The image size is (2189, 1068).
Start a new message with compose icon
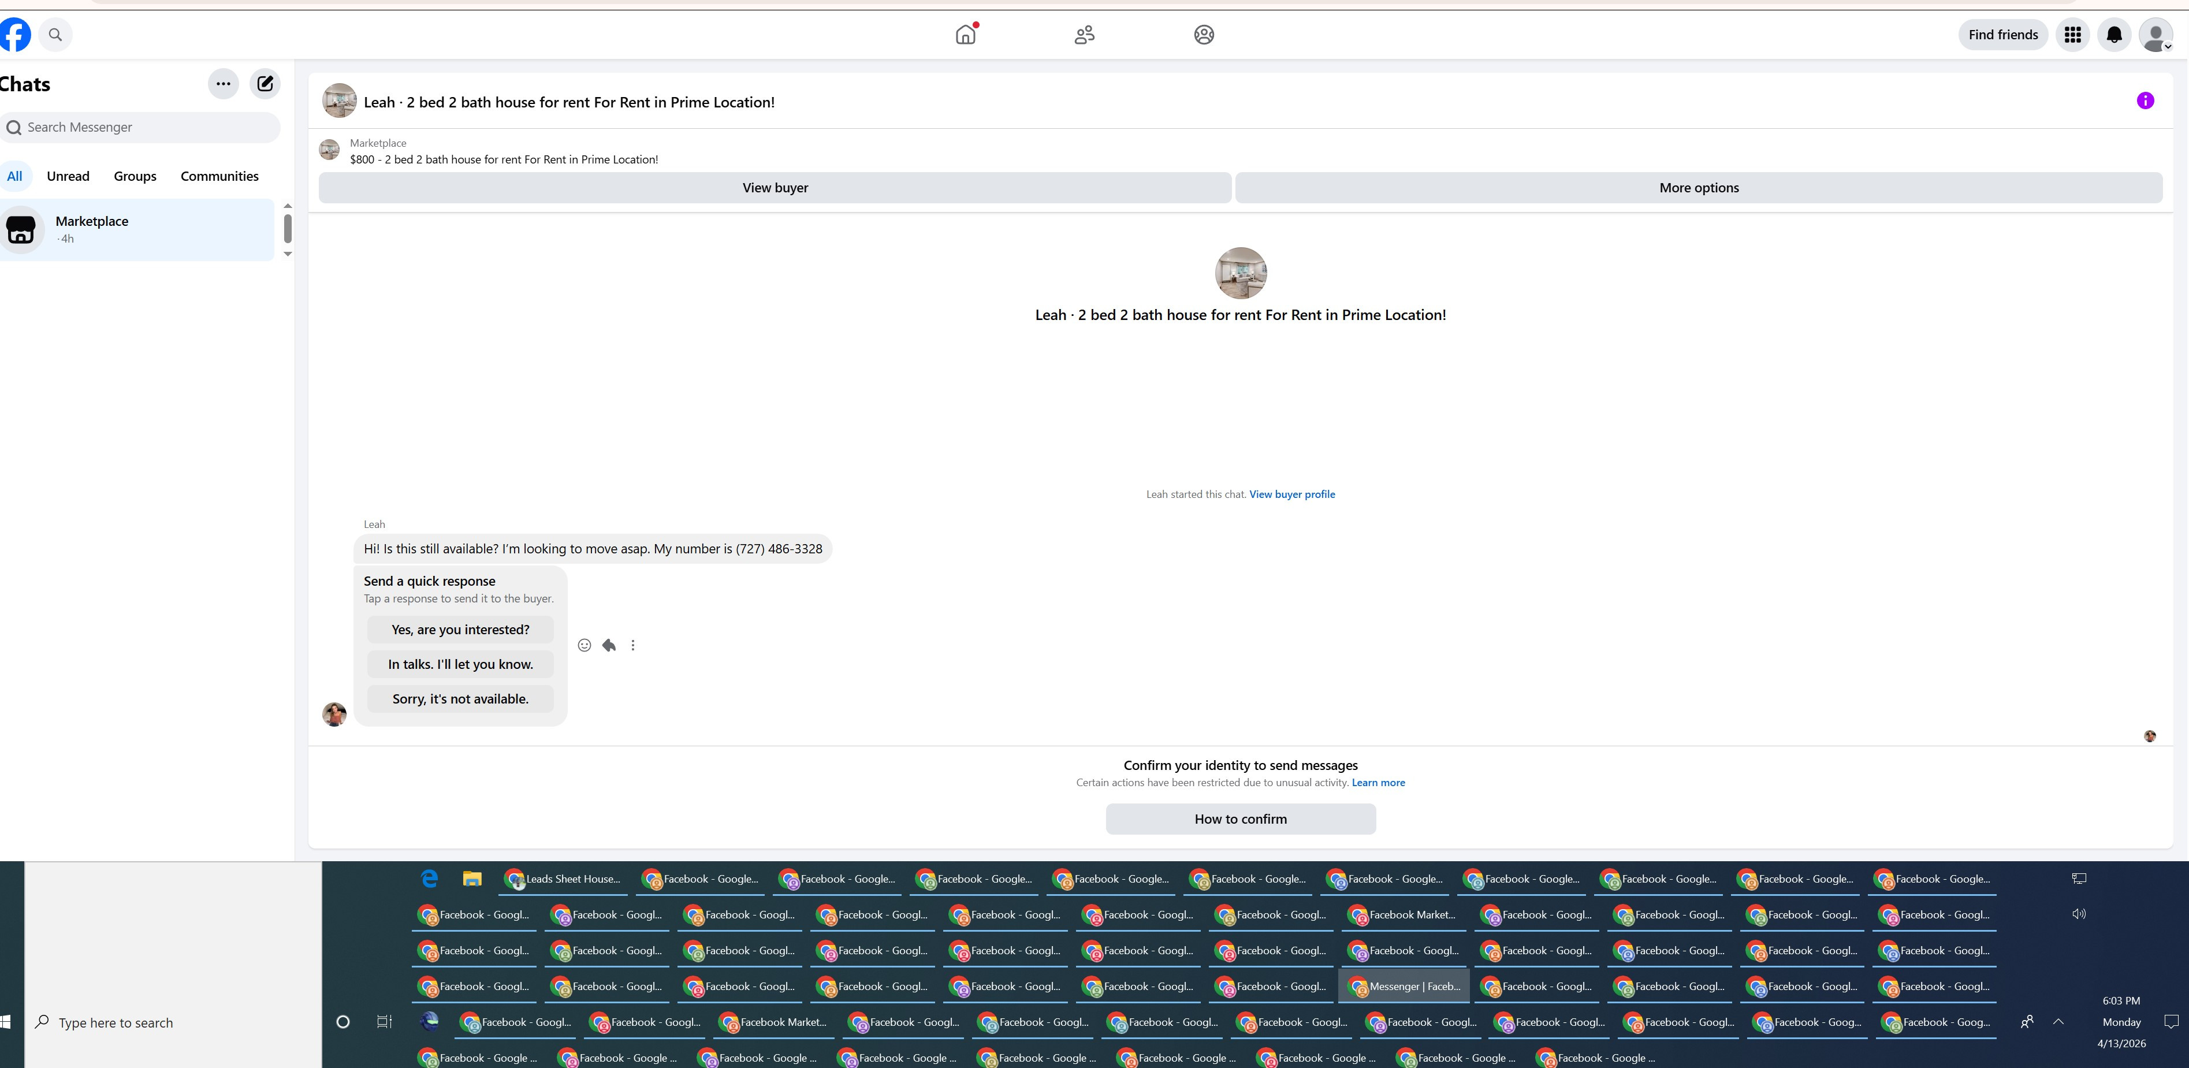[265, 83]
